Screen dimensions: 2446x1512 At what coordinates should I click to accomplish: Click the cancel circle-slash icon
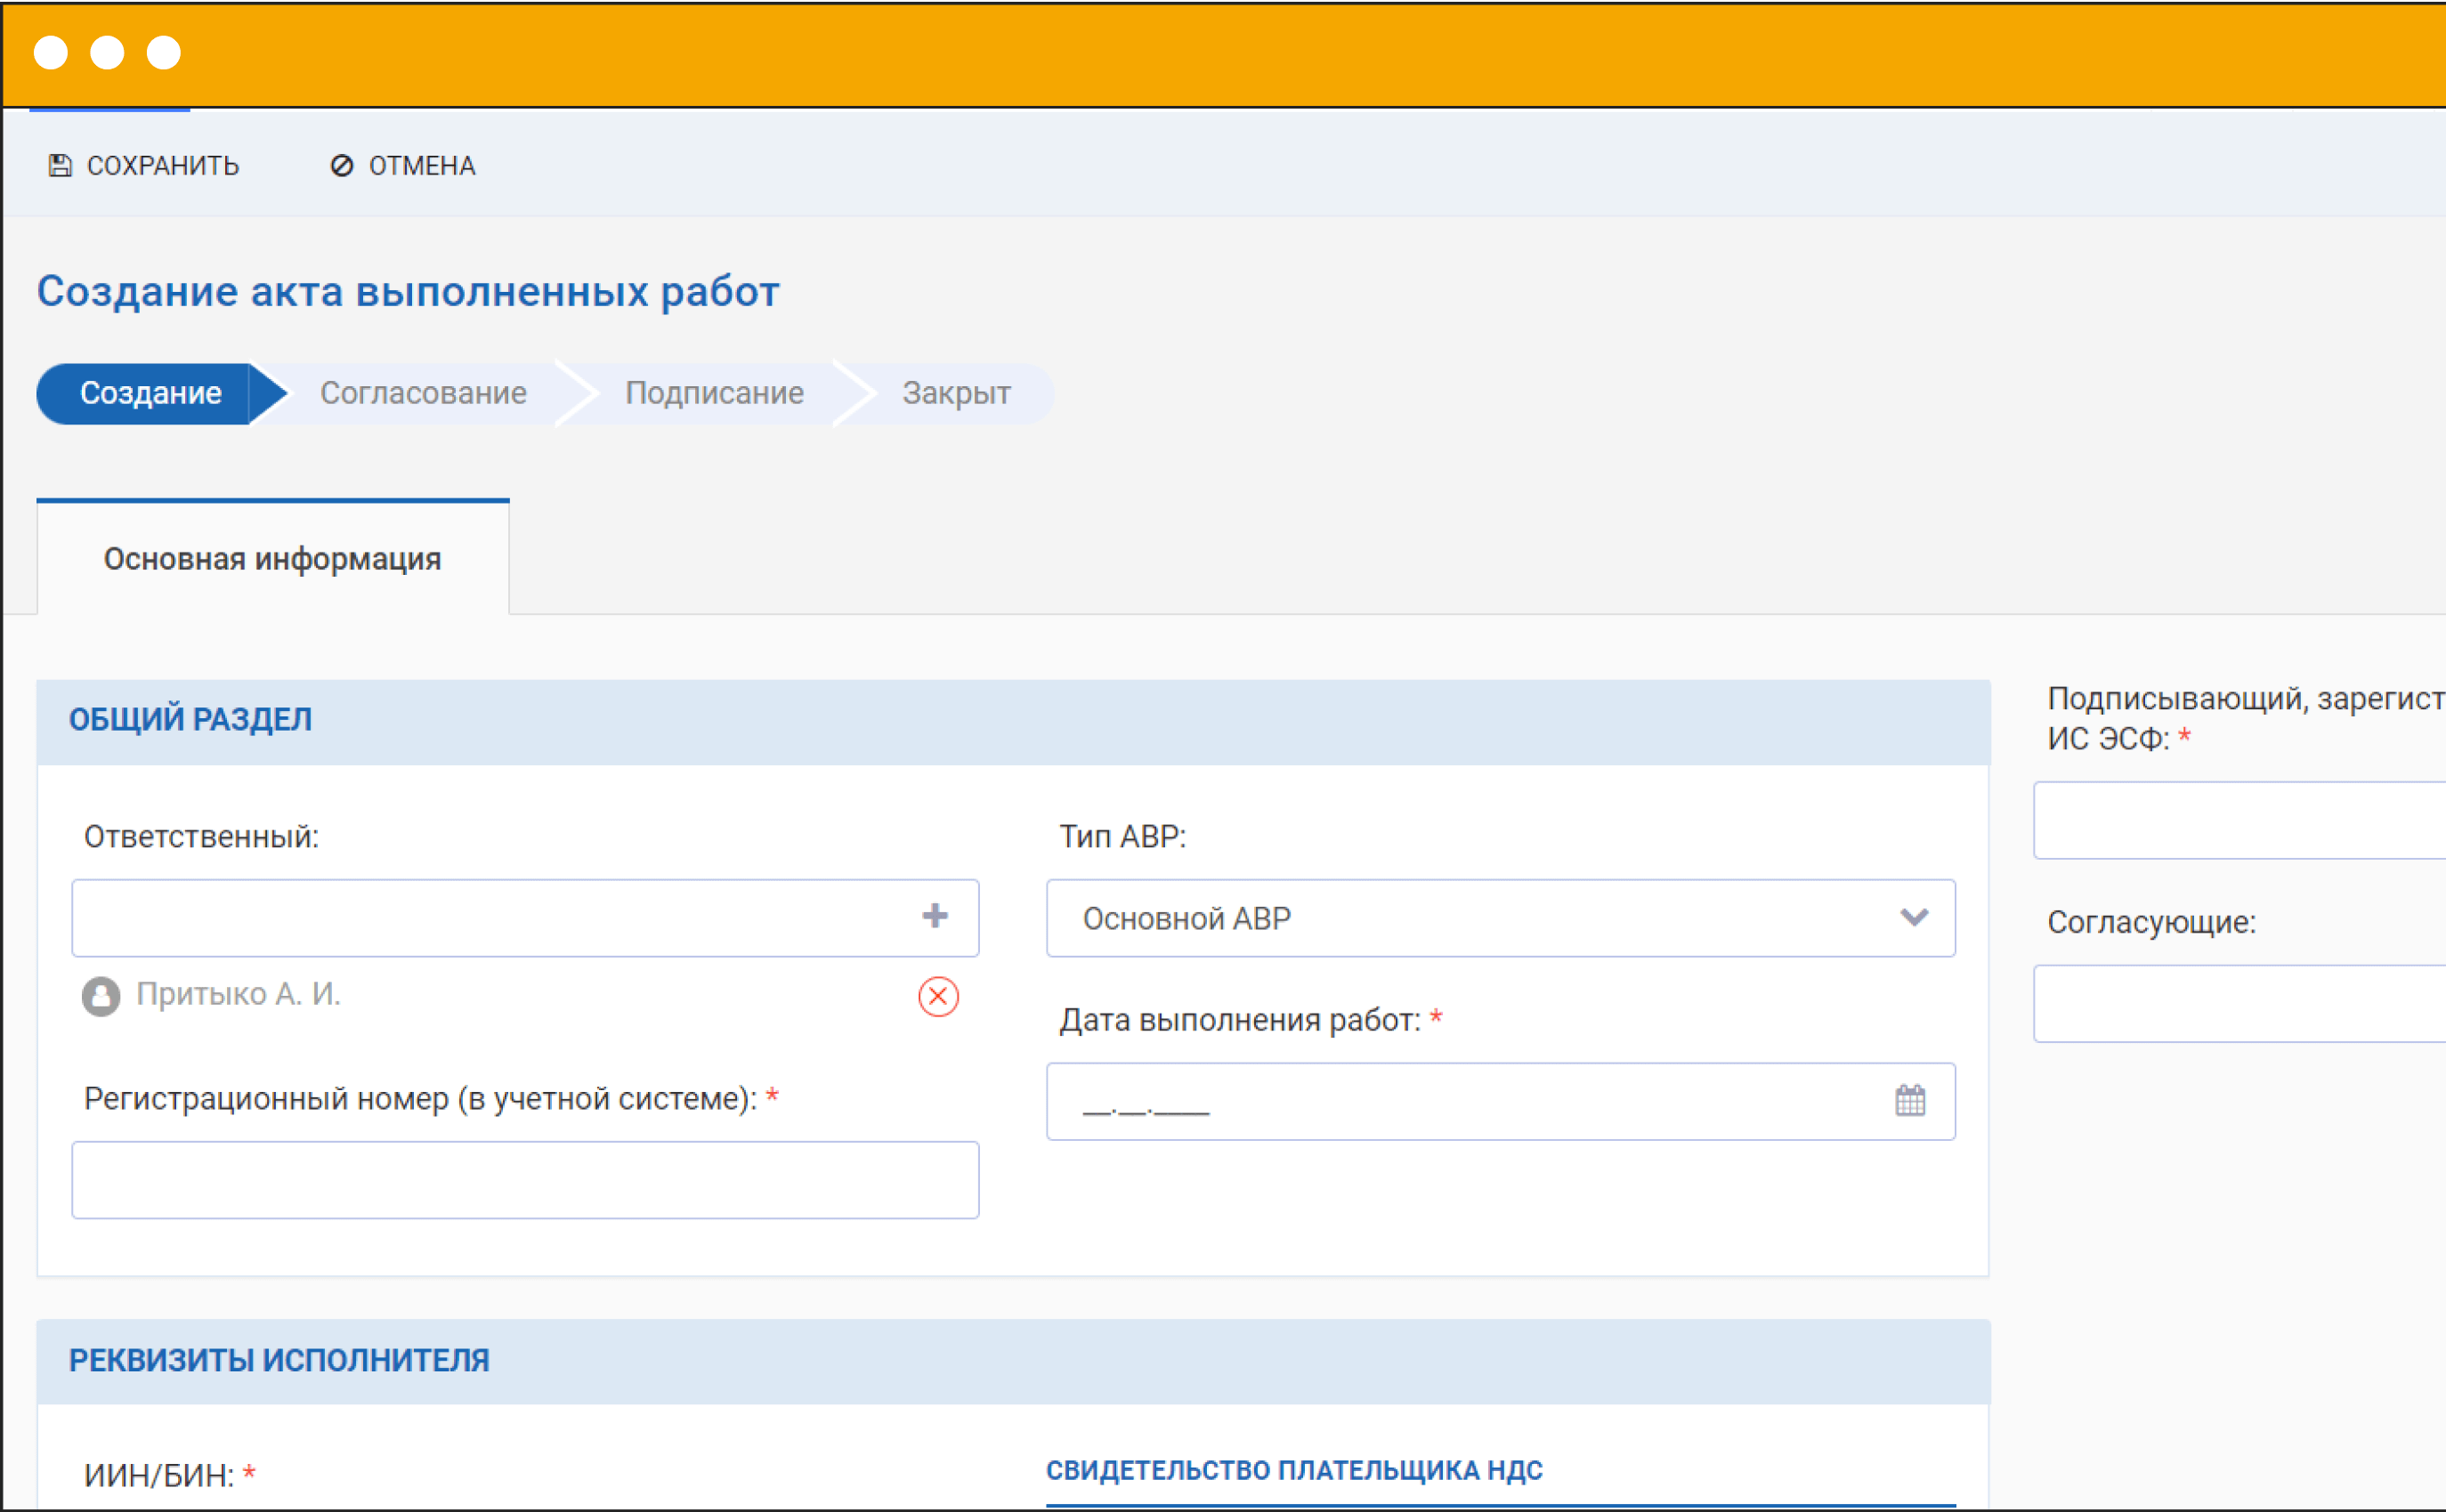(342, 165)
